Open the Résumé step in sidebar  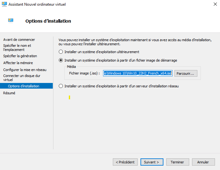click(x=9, y=93)
